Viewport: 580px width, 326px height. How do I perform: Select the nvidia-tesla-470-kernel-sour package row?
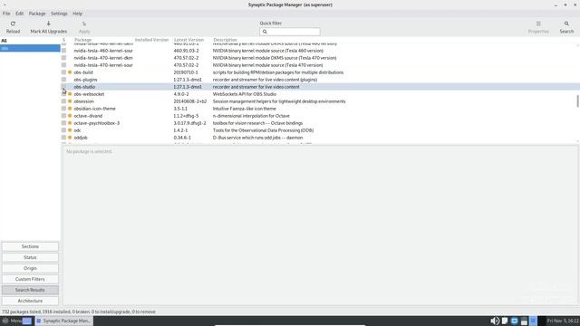(x=320, y=65)
